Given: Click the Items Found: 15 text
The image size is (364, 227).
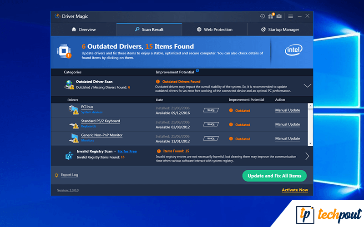Looking at the screenshot, I should [176, 151].
